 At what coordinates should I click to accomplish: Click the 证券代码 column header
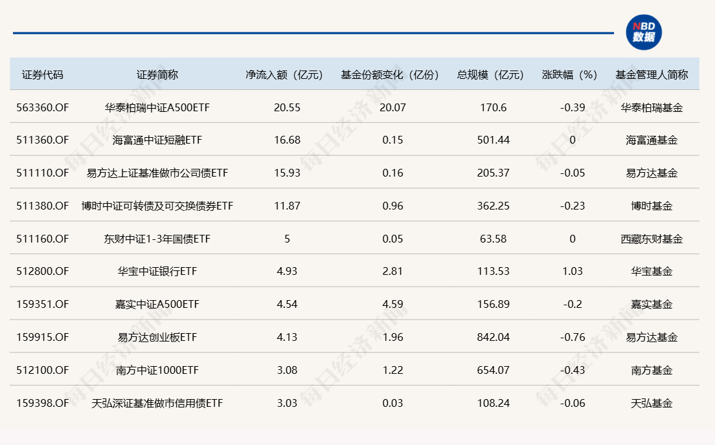42,74
